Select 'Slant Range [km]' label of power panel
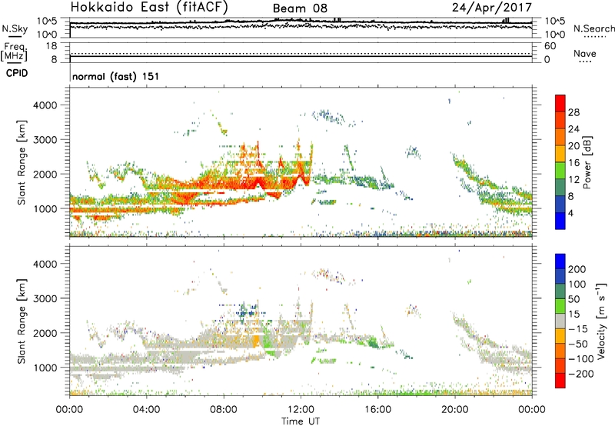615x426 pixels. coord(22,163)
